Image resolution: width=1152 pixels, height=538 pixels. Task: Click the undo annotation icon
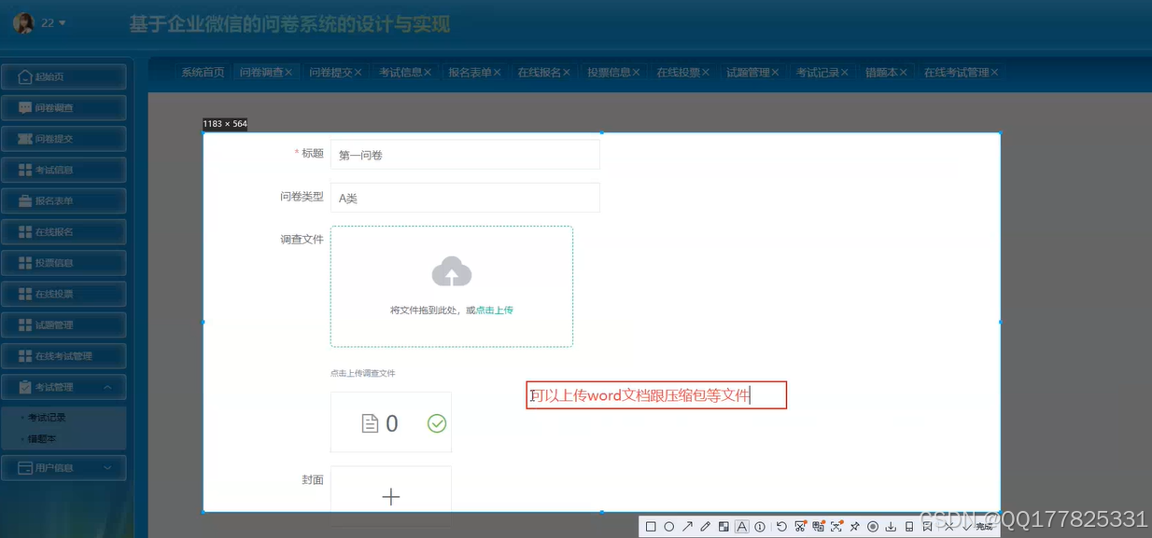(x=781, y=526)
